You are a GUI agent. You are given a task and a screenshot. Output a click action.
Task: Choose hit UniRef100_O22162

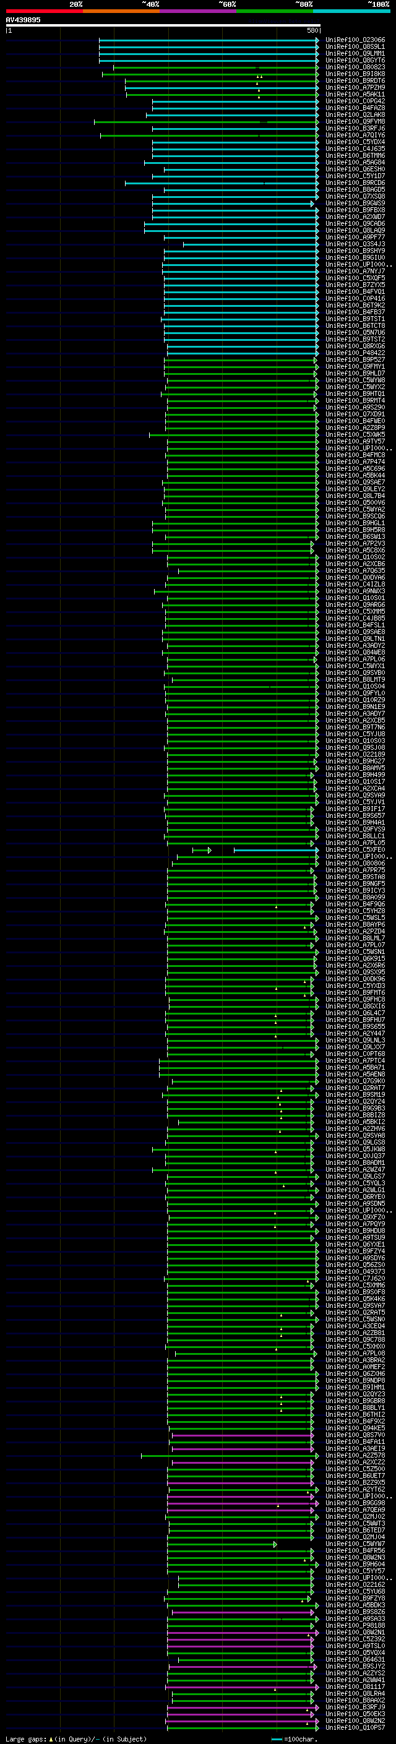click(x=355, y=1584)
